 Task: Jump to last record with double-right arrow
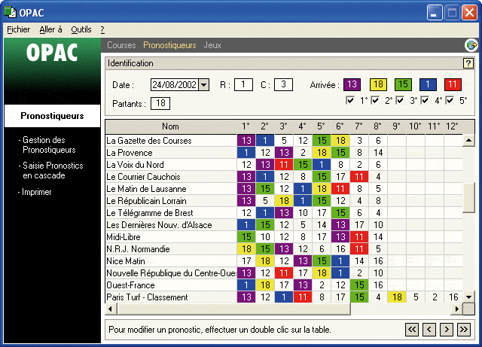464,330
